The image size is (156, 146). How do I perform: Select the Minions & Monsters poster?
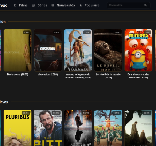(139, 50)
